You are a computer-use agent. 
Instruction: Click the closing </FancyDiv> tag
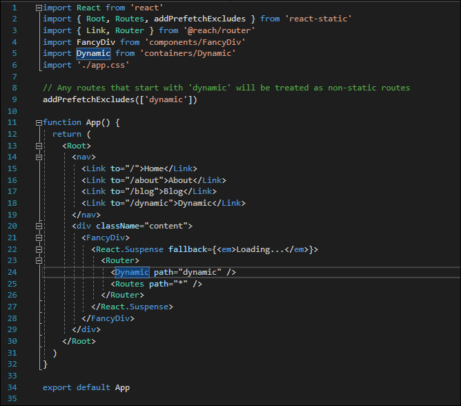click(x=108, y=318)
